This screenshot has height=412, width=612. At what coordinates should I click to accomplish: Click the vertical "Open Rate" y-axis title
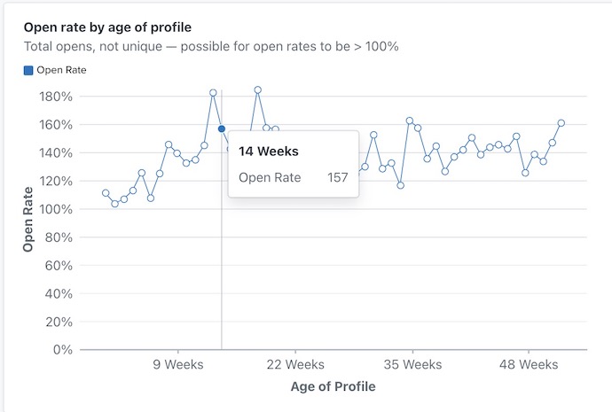tap(27, 219)
